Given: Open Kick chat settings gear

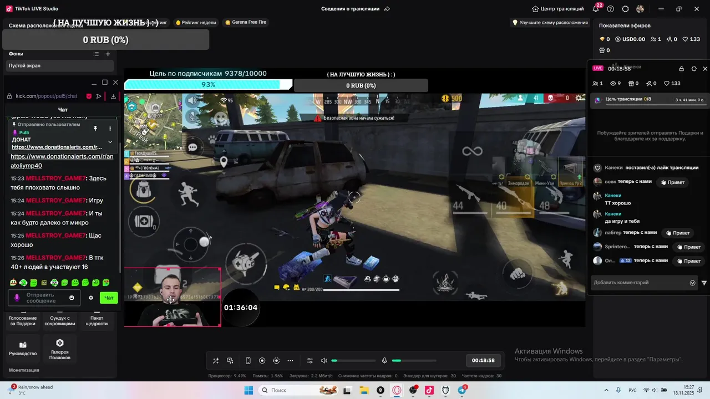Looking at the screenshot, I should pos(91,298).
